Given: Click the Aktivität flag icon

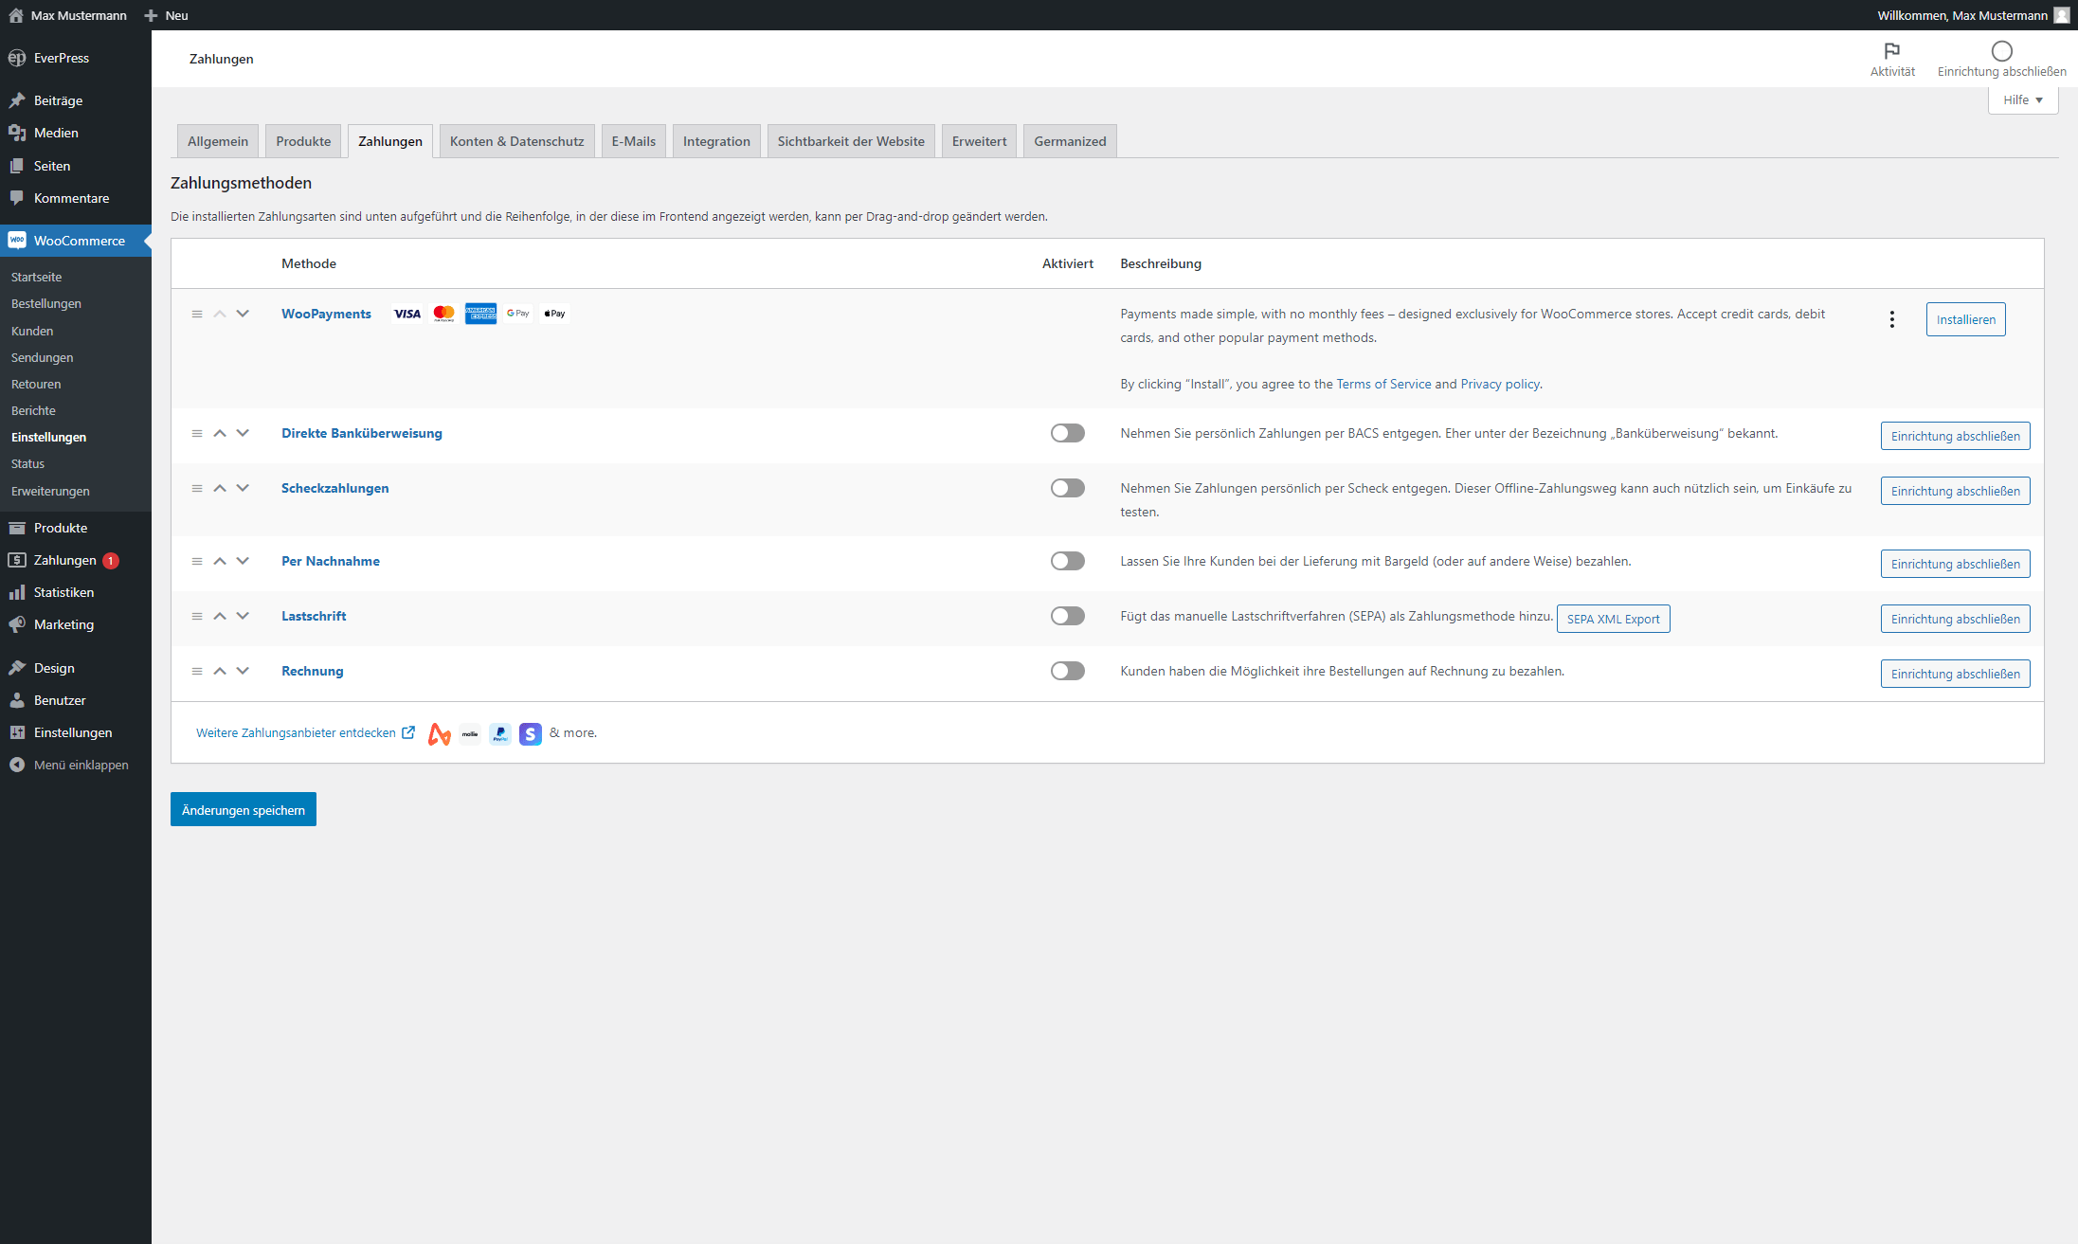Looking at the screenshot, I should [1891, 51].
